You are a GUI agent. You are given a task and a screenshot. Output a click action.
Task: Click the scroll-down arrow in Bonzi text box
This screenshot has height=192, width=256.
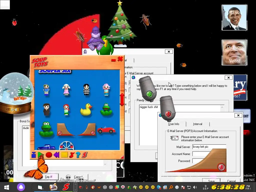[x=105, y=164]
